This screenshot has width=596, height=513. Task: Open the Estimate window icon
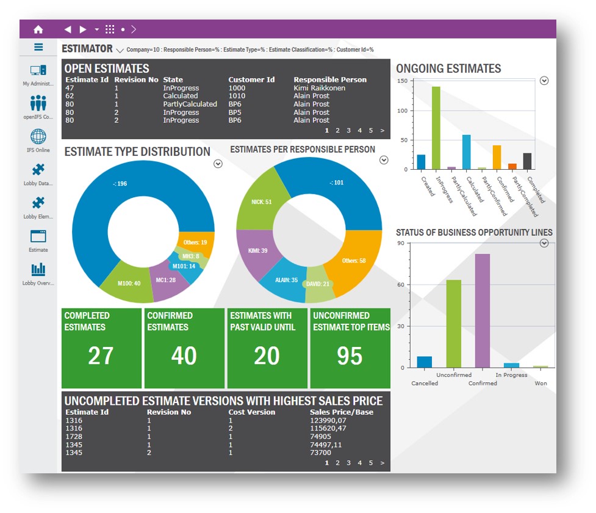click(38, 236)
